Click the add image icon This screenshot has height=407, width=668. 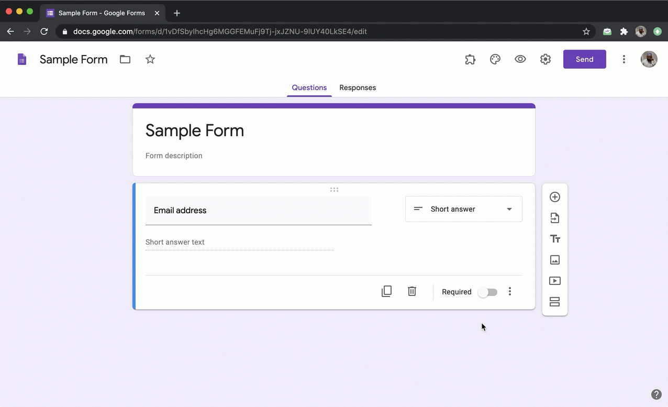click(555, 260)
